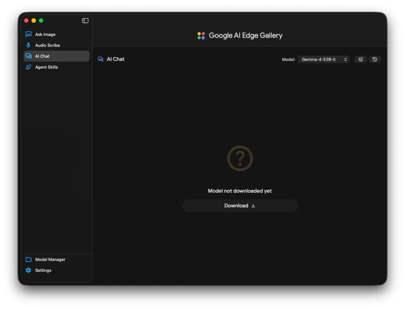Image resolution: width=405 pixels, height=309 pixels.
Task: Download the model
Action: pos(240,206)
